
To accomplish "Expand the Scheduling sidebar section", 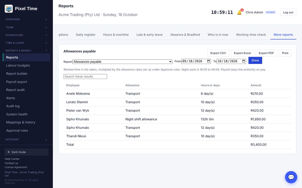I will point(26,35).
